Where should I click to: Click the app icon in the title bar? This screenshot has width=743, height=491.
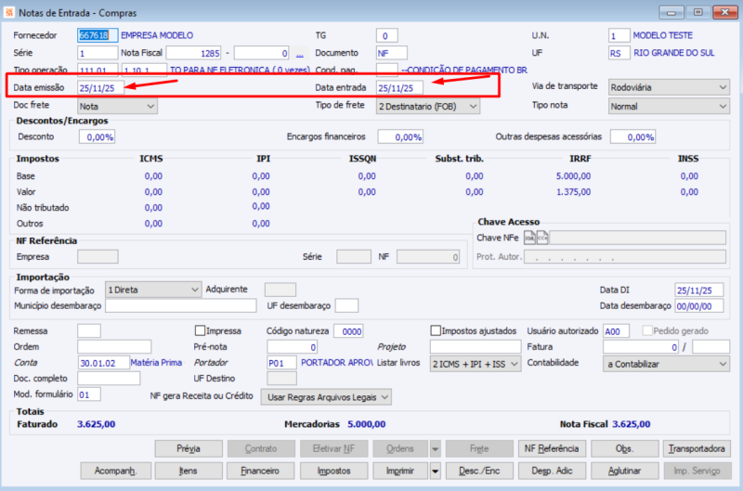click(x=10, y=12)
